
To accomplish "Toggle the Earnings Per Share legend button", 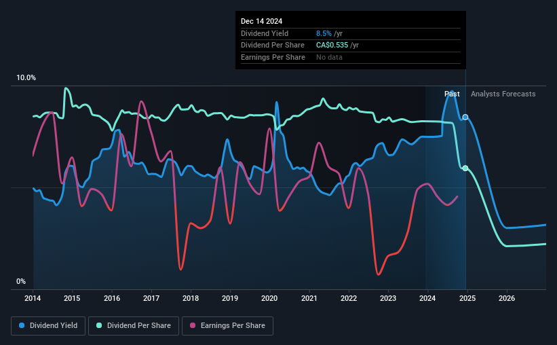I will [227, 326].
